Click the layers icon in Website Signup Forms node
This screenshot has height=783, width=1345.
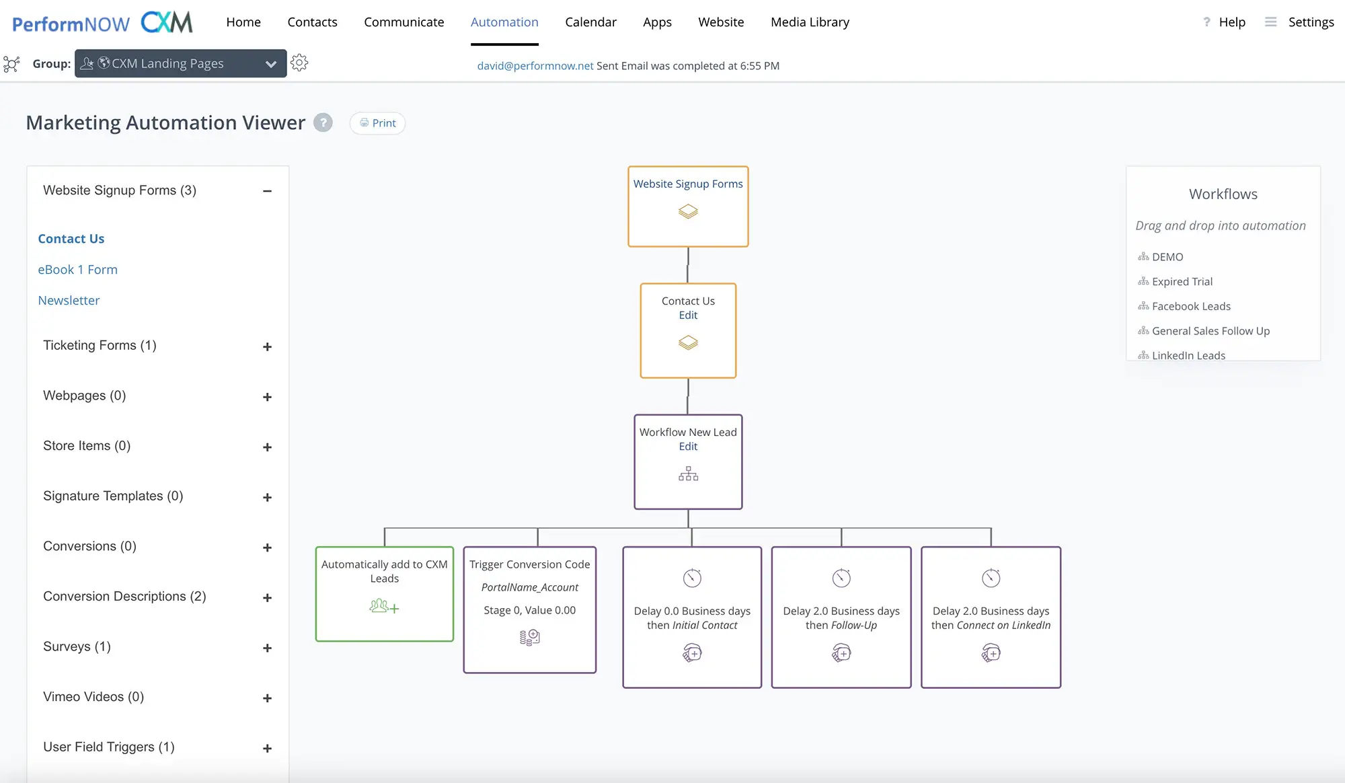click(x=687, y=211)
